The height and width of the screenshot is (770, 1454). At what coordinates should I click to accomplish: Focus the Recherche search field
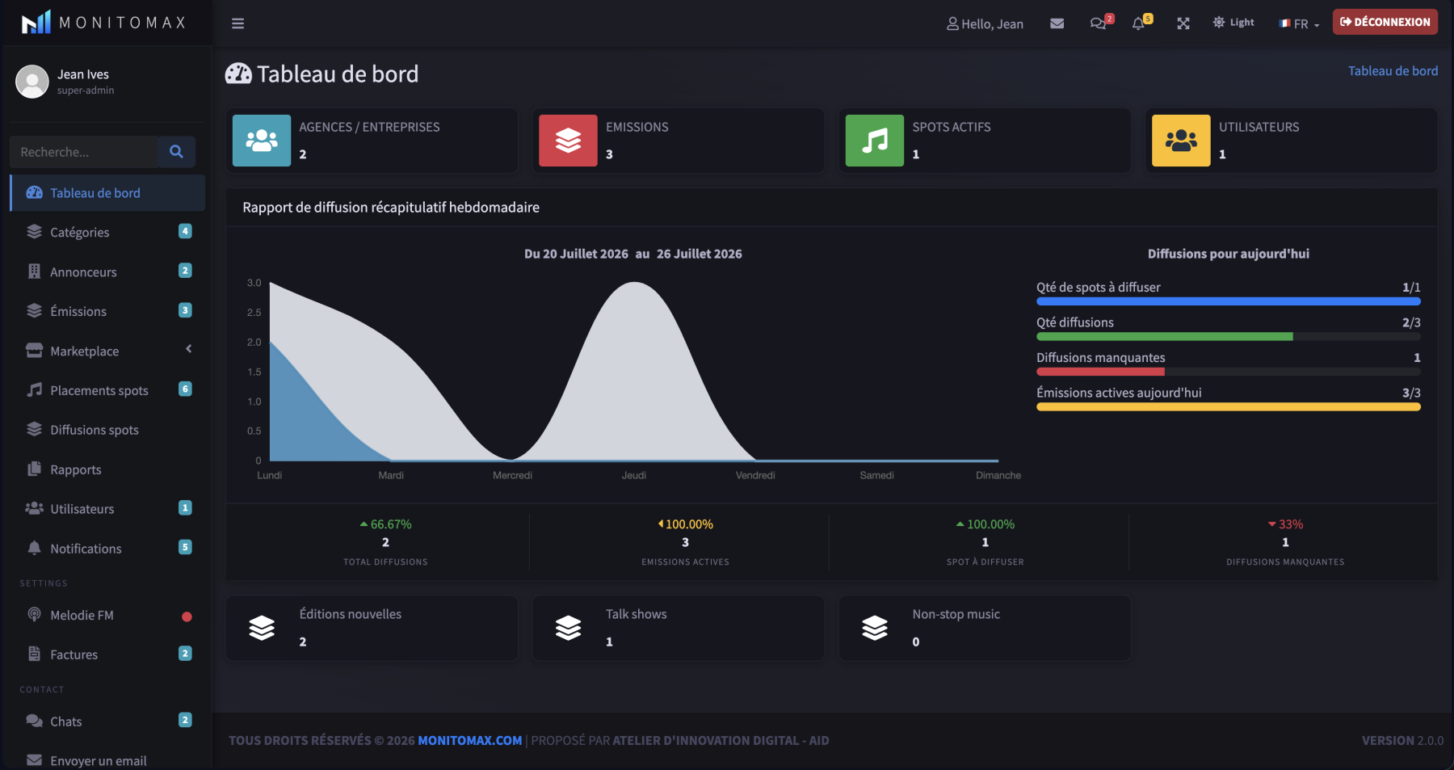click(x=84, y=152)
